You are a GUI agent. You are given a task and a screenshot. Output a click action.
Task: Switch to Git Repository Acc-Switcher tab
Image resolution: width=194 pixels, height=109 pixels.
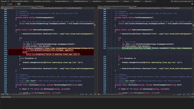coord(42,1)
